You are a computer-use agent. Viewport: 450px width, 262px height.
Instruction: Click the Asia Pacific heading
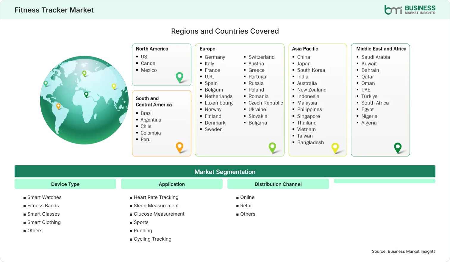(x=305, y=49)
